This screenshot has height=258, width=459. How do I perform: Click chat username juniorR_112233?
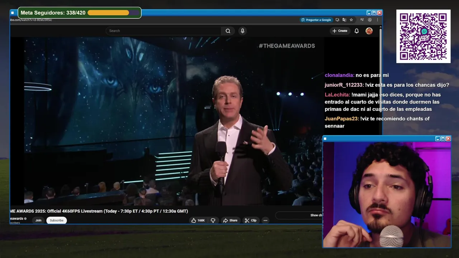pos(344,85)
